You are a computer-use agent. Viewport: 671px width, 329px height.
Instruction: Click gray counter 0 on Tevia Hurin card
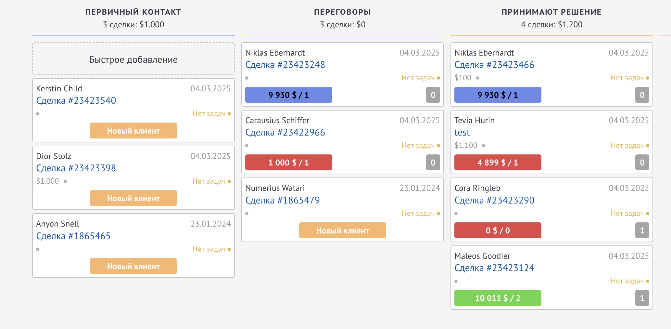642,163
